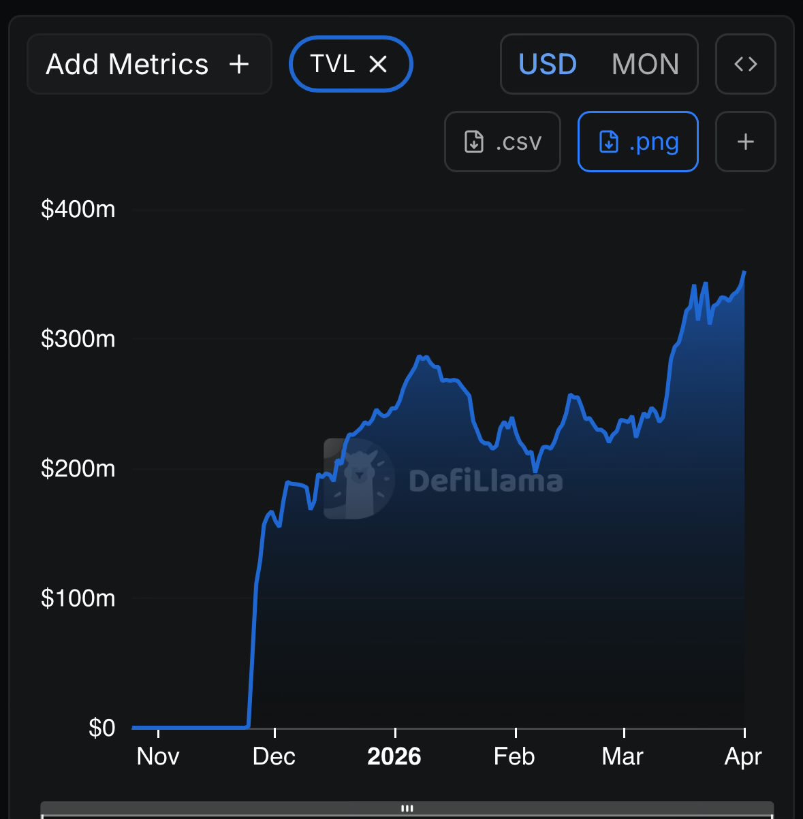The image size is (803, 819).
Task: Switch currency denomination to USD
Action: coord(548,65)
